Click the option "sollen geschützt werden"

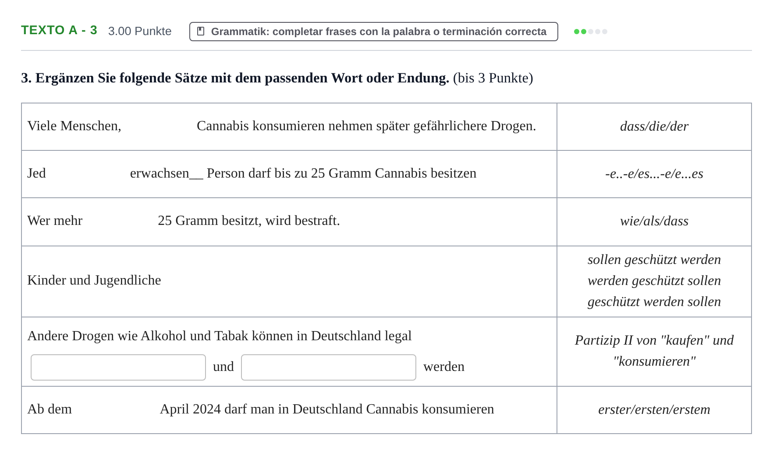pyautogui.click(x=654, y=260)
